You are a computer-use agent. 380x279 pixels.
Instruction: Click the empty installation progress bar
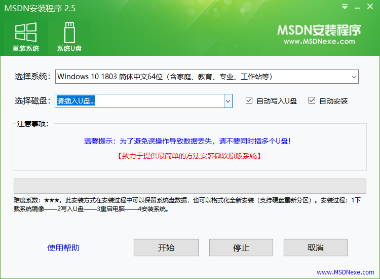click(190, 186)
